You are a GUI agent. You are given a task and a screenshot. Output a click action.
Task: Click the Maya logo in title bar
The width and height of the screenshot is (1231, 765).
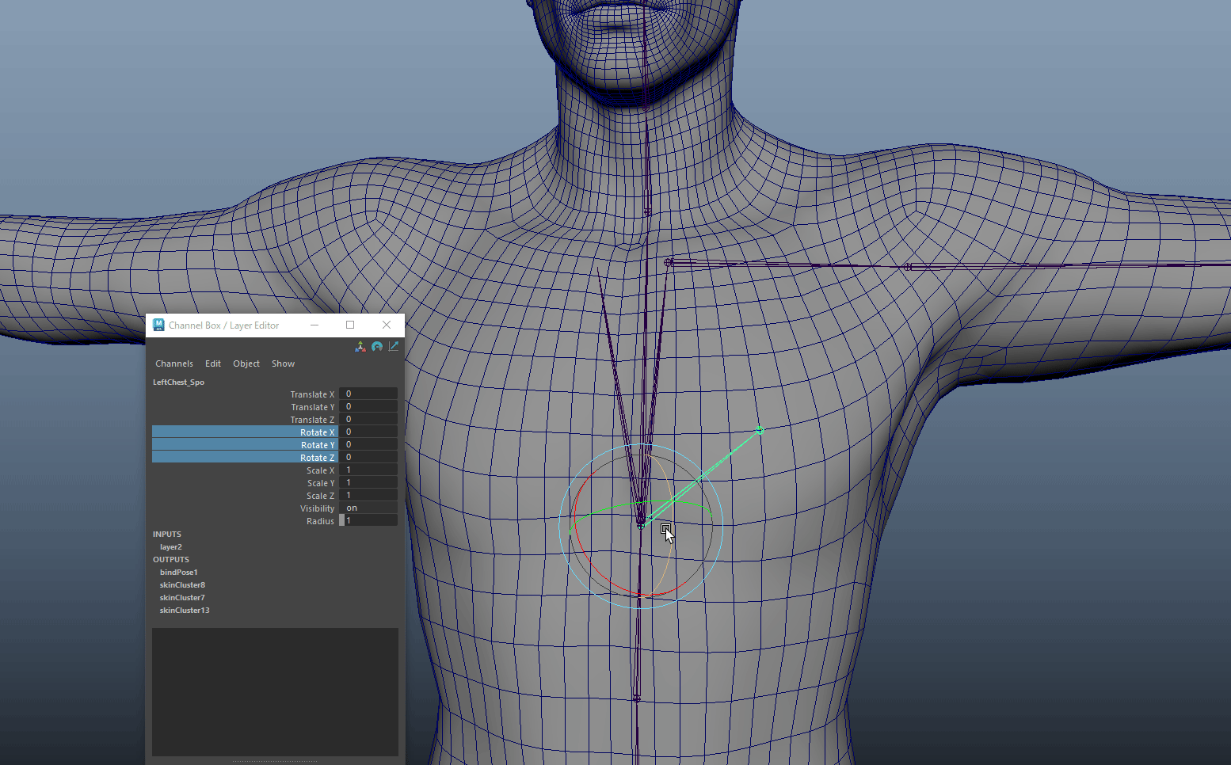tap(158, 325)
